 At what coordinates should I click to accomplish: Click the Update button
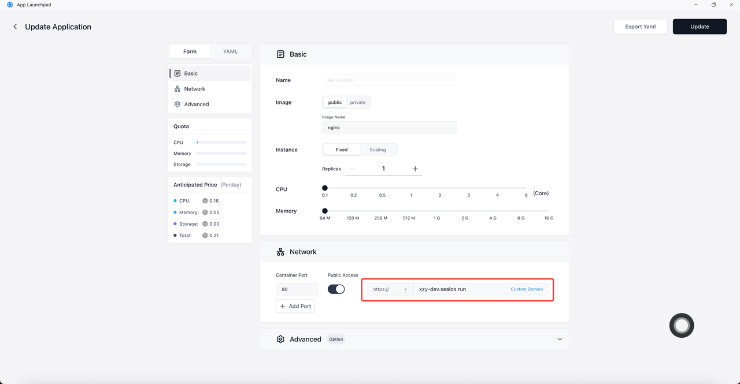(x=700, y=27)
